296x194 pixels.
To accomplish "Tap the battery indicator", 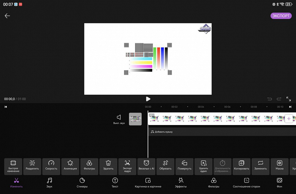I will [289, 4].
